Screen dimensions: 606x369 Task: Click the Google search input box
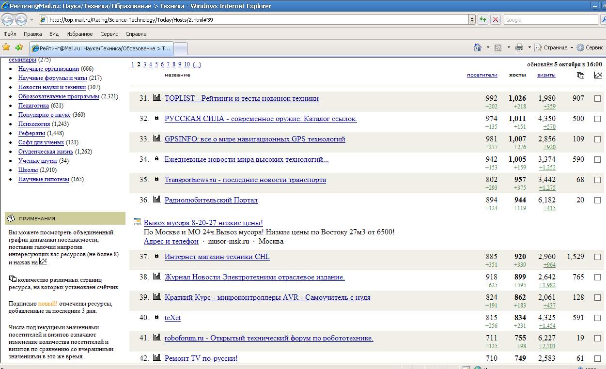550,20
